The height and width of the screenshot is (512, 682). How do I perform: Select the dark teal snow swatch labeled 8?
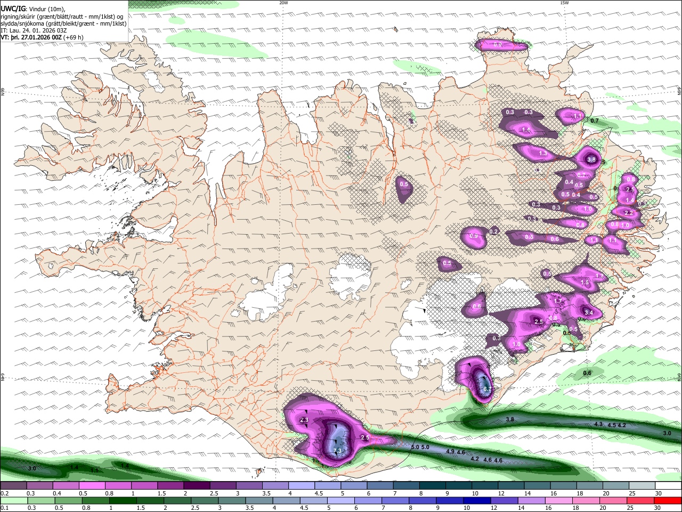(x=432, y=486)
